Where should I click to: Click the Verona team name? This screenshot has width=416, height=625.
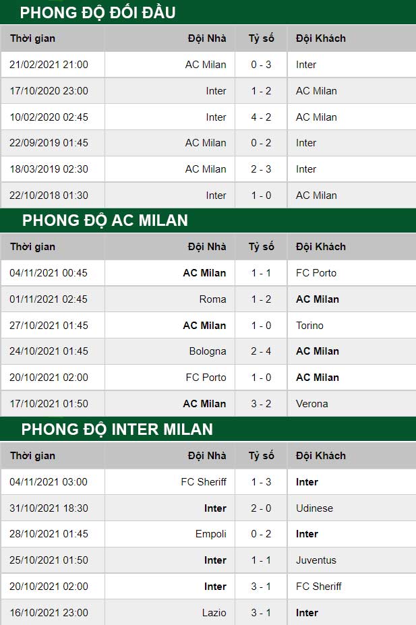(311, 404)
